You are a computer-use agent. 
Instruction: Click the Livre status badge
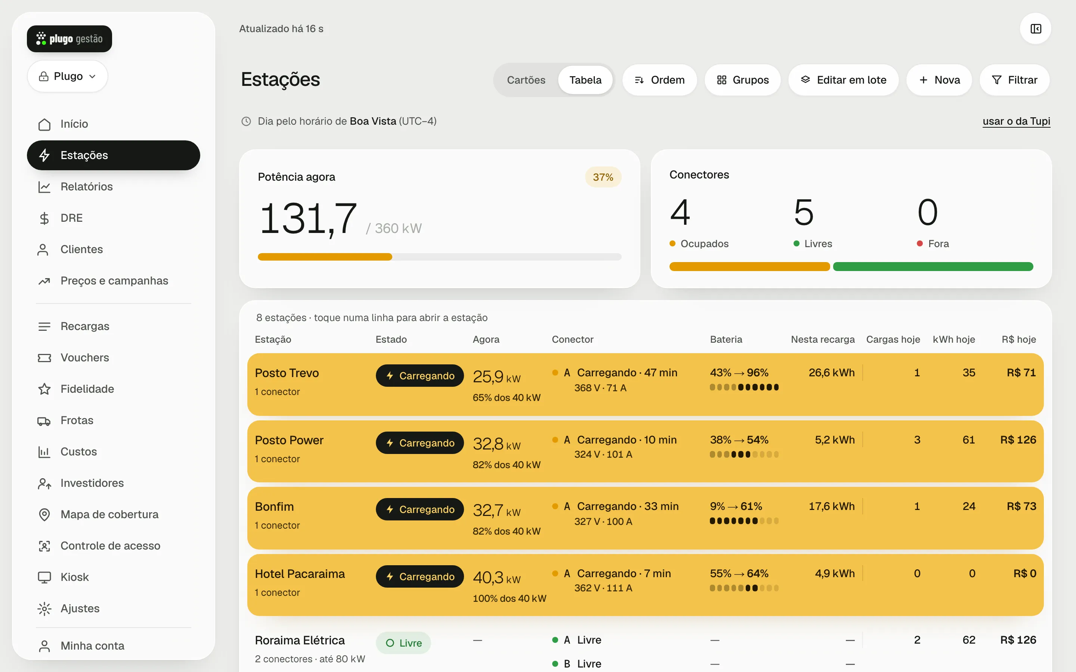click(x=403, y=643)
